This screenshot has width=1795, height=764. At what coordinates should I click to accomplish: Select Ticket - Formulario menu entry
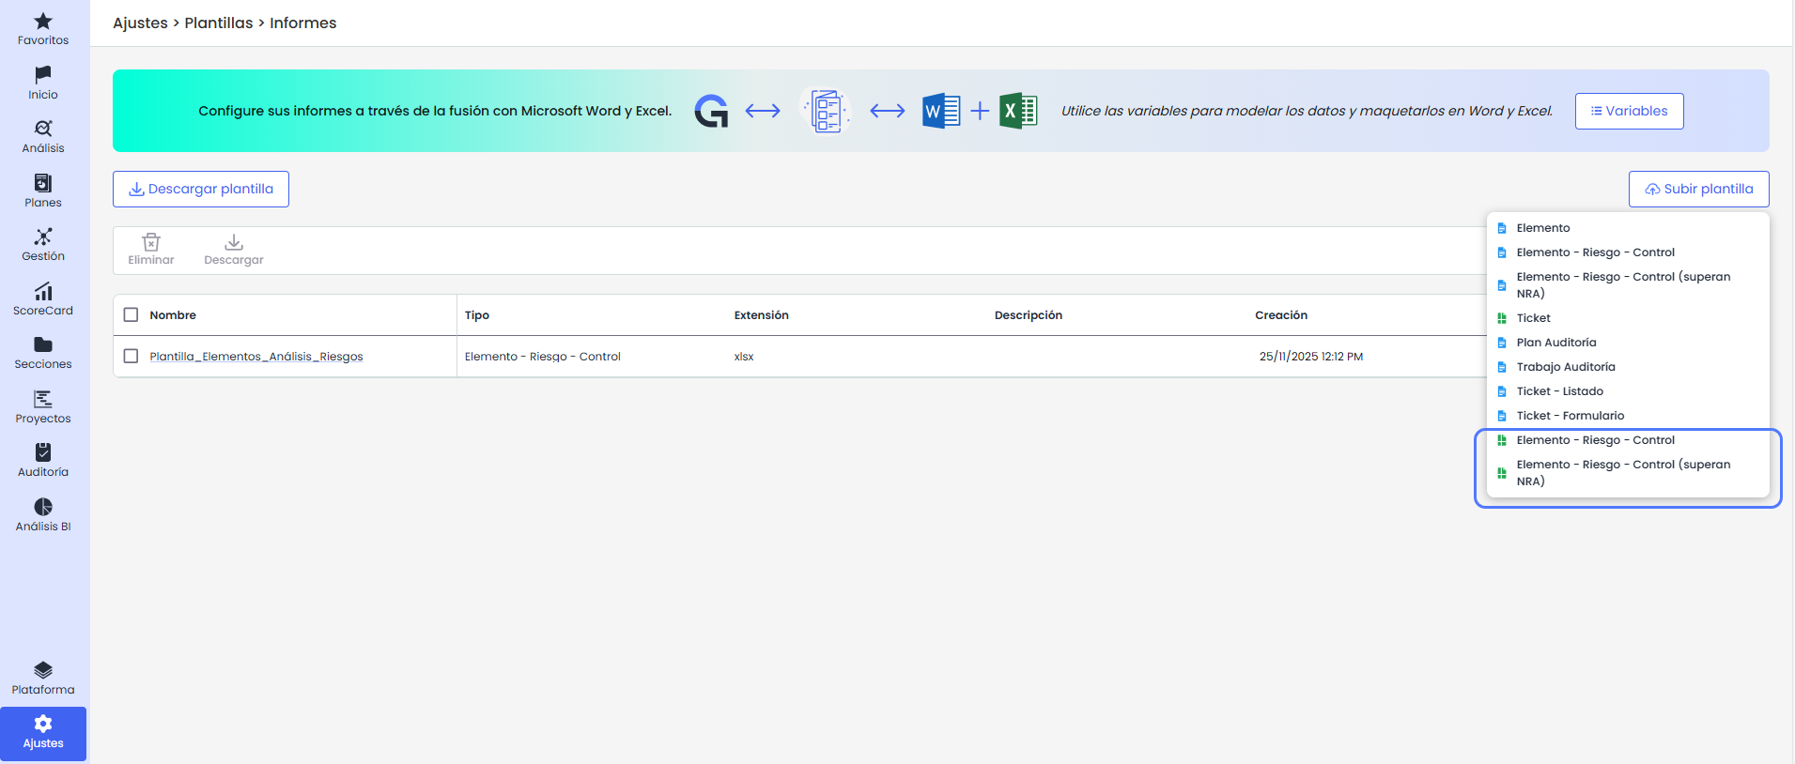click(1570, 416)
